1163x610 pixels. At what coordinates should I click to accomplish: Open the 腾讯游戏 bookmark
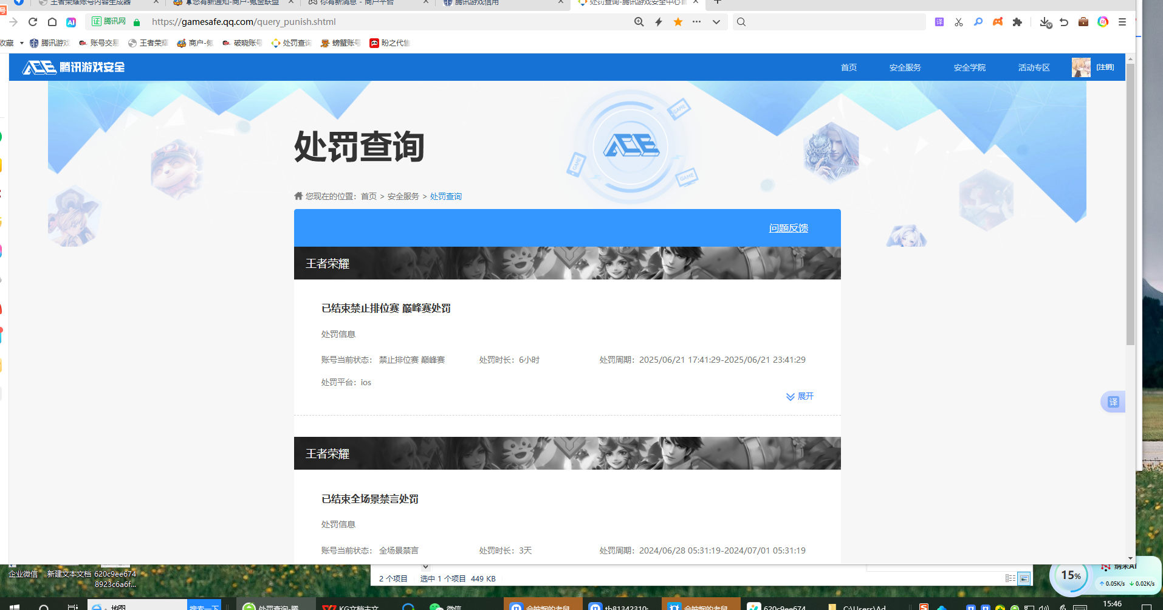tap(50, 43)
